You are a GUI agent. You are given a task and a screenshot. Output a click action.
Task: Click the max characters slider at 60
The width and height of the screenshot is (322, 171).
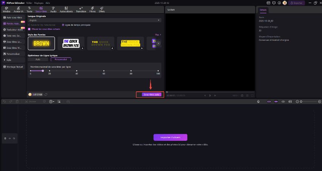click(104, 71)
